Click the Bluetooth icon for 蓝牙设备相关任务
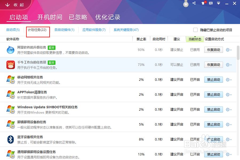The image size is (240, 160). pyautogui.click(x=10, y=139)
